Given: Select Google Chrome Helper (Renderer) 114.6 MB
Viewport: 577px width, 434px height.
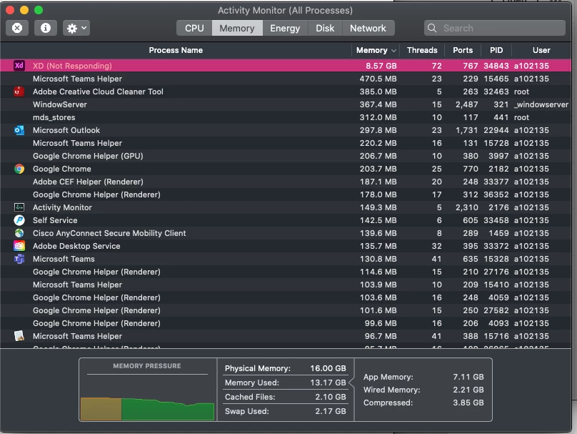Looking at the screenshot, I should [x=286, y=272].
